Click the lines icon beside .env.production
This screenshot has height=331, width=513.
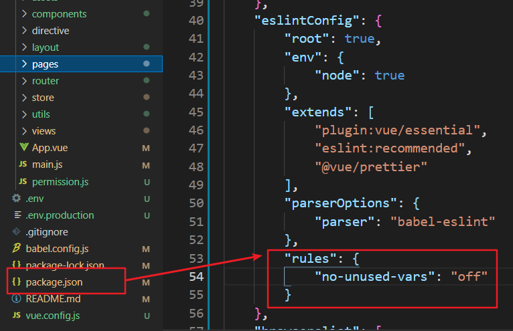(x=17, y=215)
